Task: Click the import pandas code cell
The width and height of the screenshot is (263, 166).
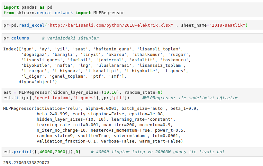Action: pos(132,10)
